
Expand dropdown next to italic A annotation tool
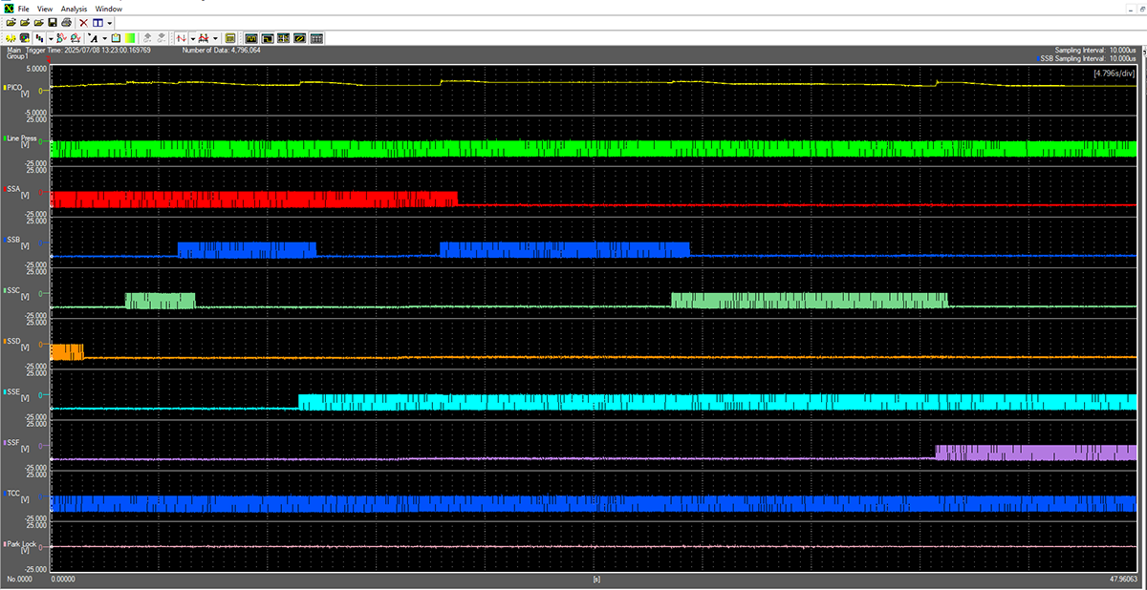pos(104,38)
